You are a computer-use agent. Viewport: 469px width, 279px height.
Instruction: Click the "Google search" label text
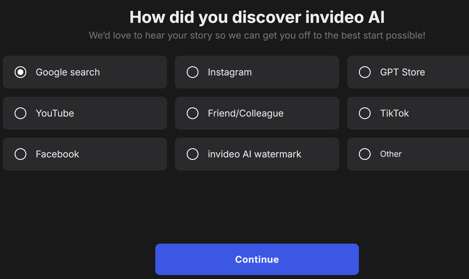(x=68, y=72)
